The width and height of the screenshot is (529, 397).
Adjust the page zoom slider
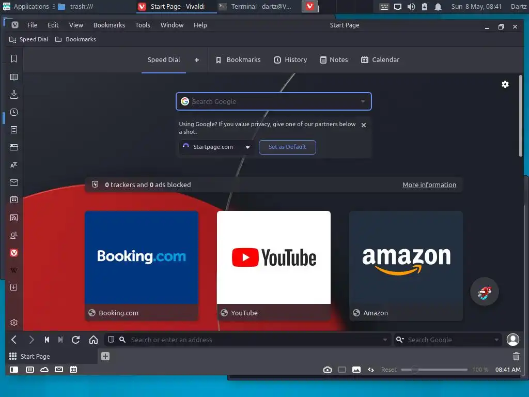[434, 370]
